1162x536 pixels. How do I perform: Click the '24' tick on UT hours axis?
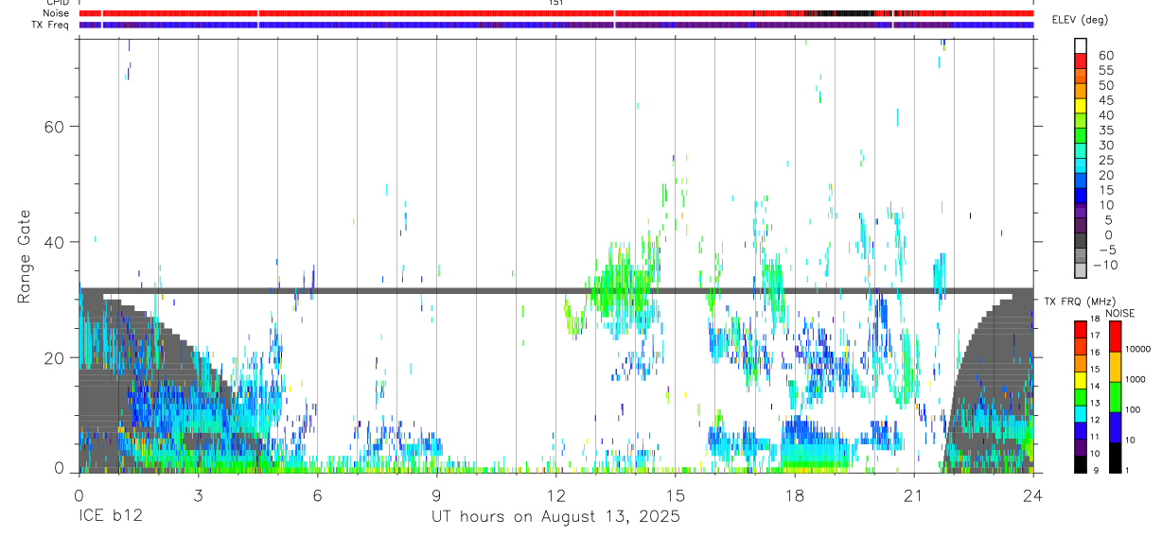coord(1032,495)
